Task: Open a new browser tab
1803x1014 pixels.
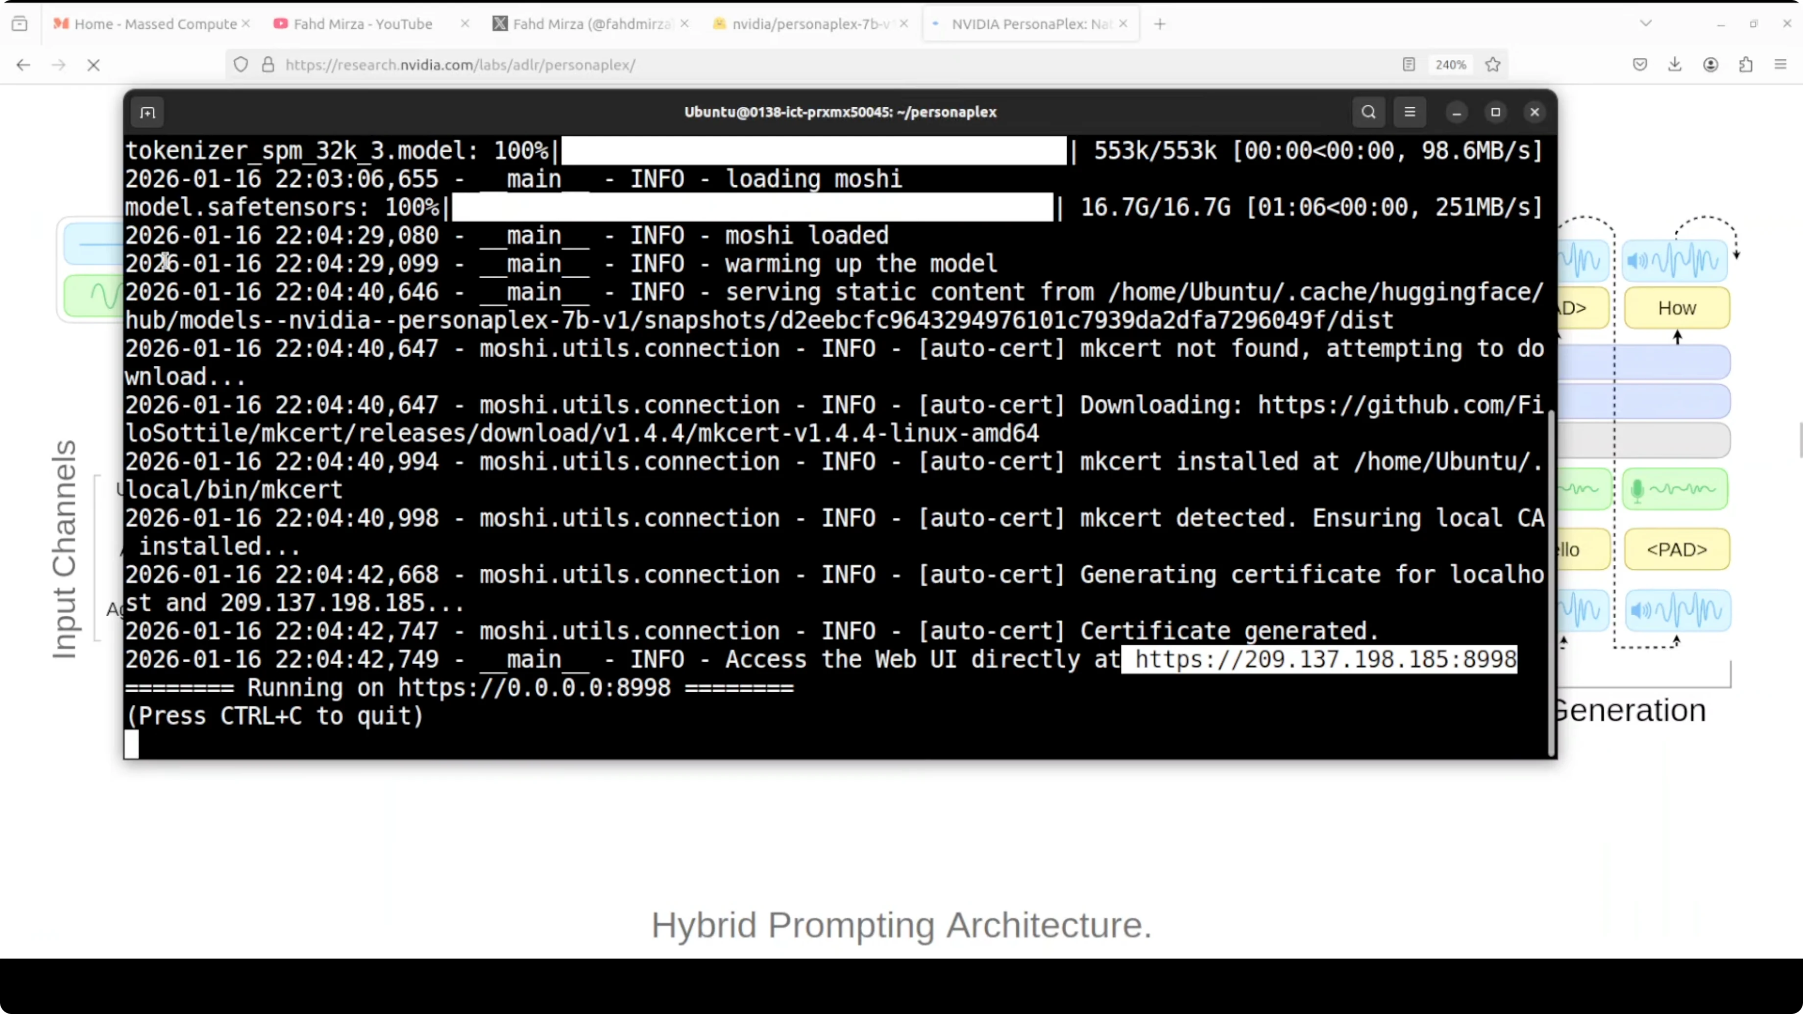Action: point(1160,24)
